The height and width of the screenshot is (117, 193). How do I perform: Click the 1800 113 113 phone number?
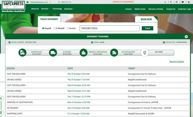66,2
